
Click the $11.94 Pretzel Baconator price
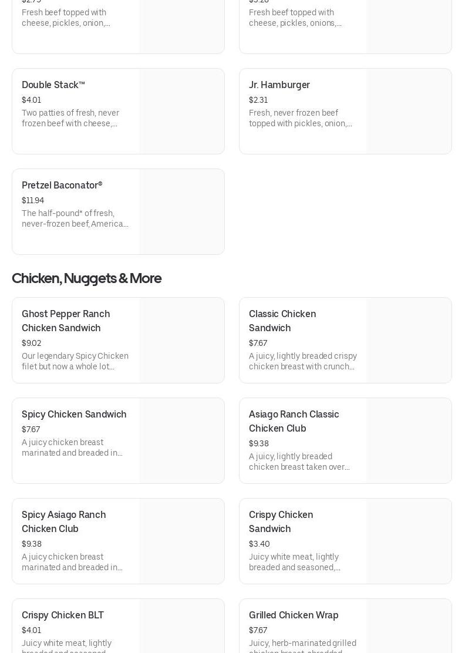33,201
